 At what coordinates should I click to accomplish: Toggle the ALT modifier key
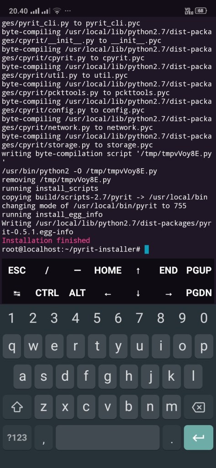[x=77, y=293]
